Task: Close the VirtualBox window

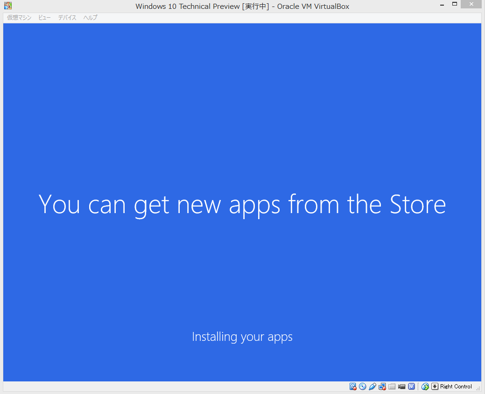Action: [471, 4]
